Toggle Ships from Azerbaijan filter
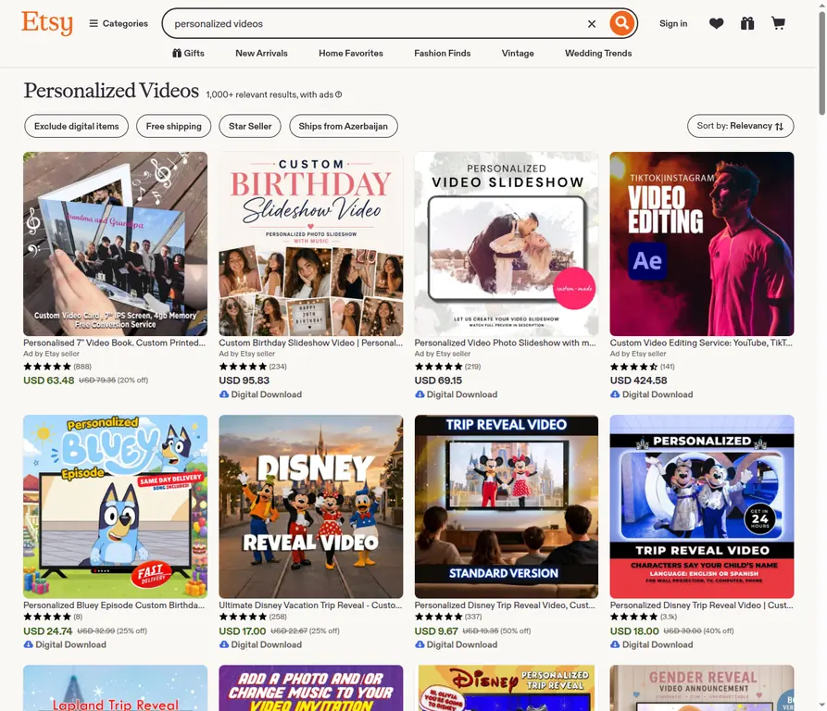This screenshot has height=711, width=827. [344, 126]
